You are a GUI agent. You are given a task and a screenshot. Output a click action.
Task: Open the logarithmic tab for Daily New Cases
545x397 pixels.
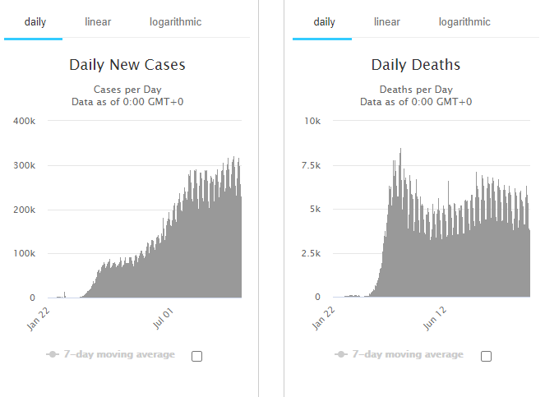[x=175, y=22]
